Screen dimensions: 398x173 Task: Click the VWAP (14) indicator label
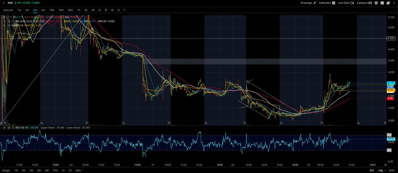coord(17,25)
